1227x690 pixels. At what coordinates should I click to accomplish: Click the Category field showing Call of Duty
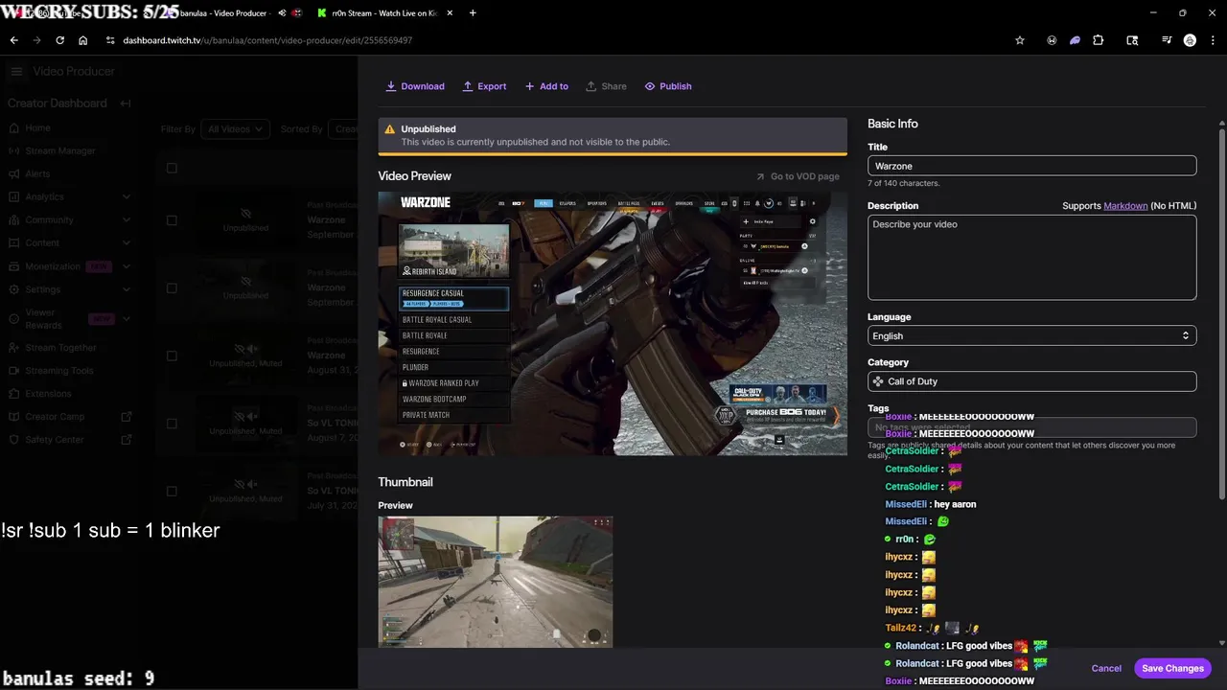[x=1031, y=381]
